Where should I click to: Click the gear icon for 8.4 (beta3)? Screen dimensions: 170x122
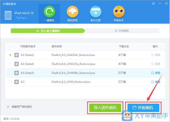tap(16, 73)
